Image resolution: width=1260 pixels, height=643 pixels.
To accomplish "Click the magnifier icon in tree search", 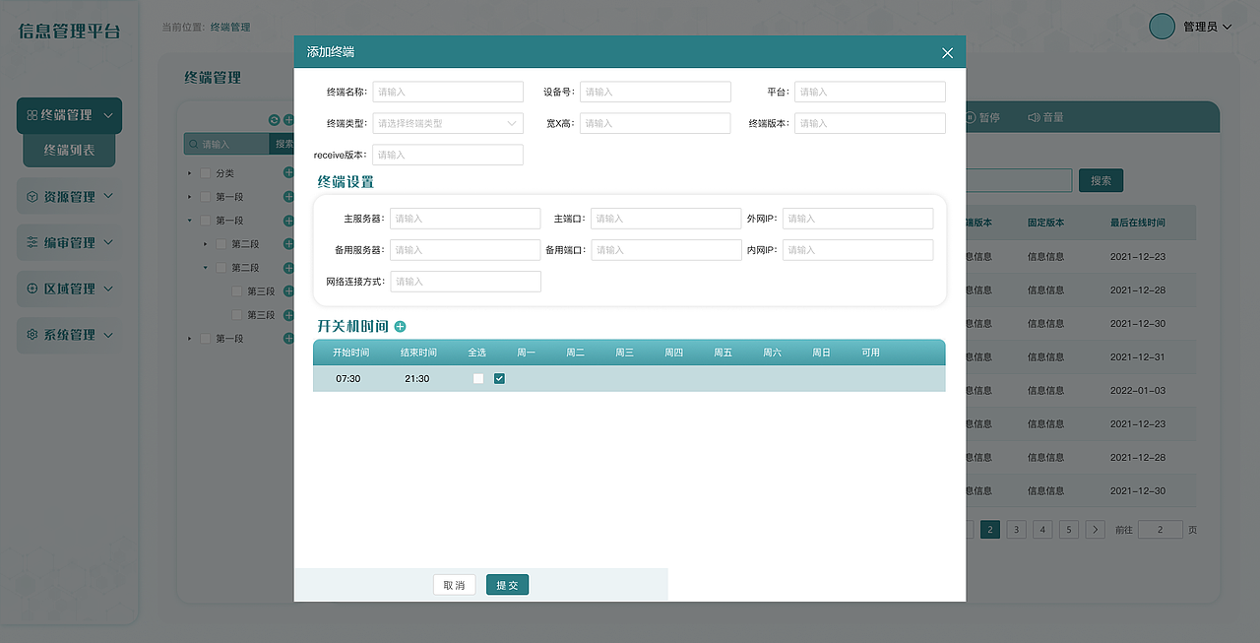I will tap(194, 144).
